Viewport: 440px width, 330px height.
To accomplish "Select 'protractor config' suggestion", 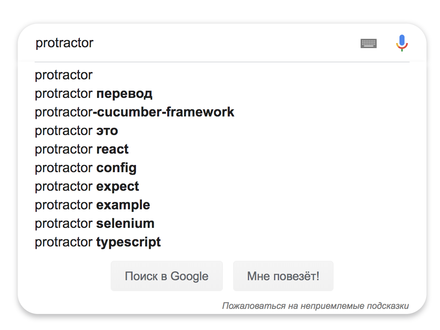I will pyautogui.click(x=222, y=168).
